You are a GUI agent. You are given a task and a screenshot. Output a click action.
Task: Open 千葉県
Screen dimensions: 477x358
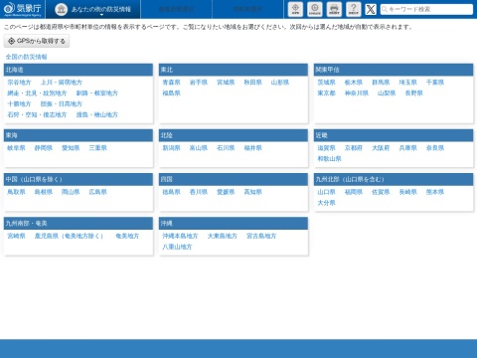(x=435, y=83)
